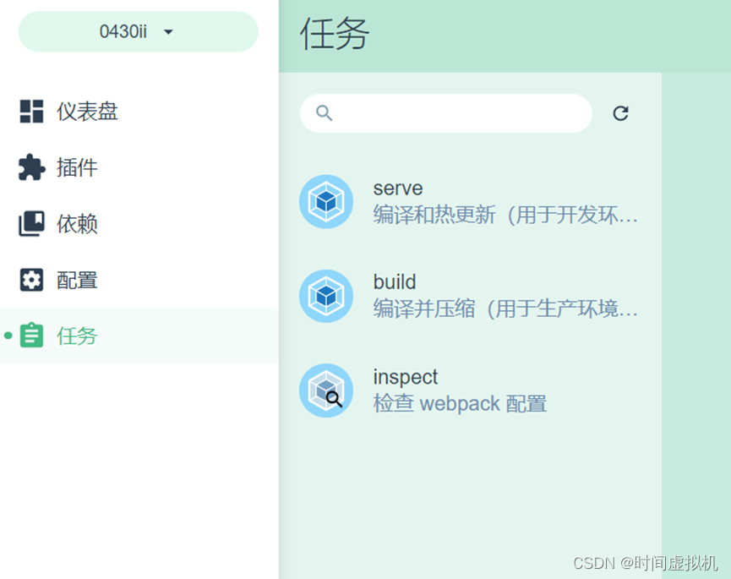Select the 任务 tasks clipboard icon
Image resolution: width=731 pixels, height=579 pixels.
pos(33,336)
